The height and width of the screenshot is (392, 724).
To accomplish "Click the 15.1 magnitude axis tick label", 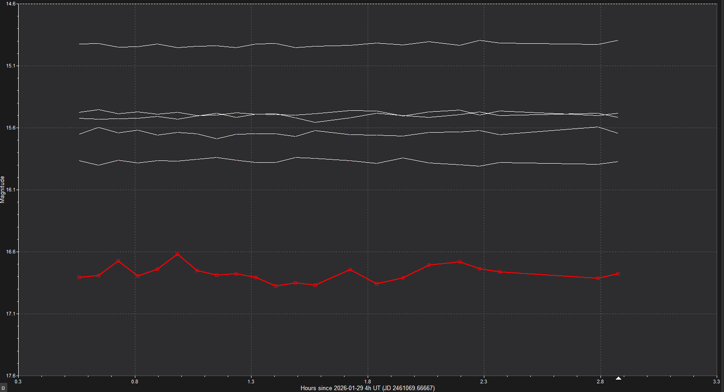I will (10, 66).
